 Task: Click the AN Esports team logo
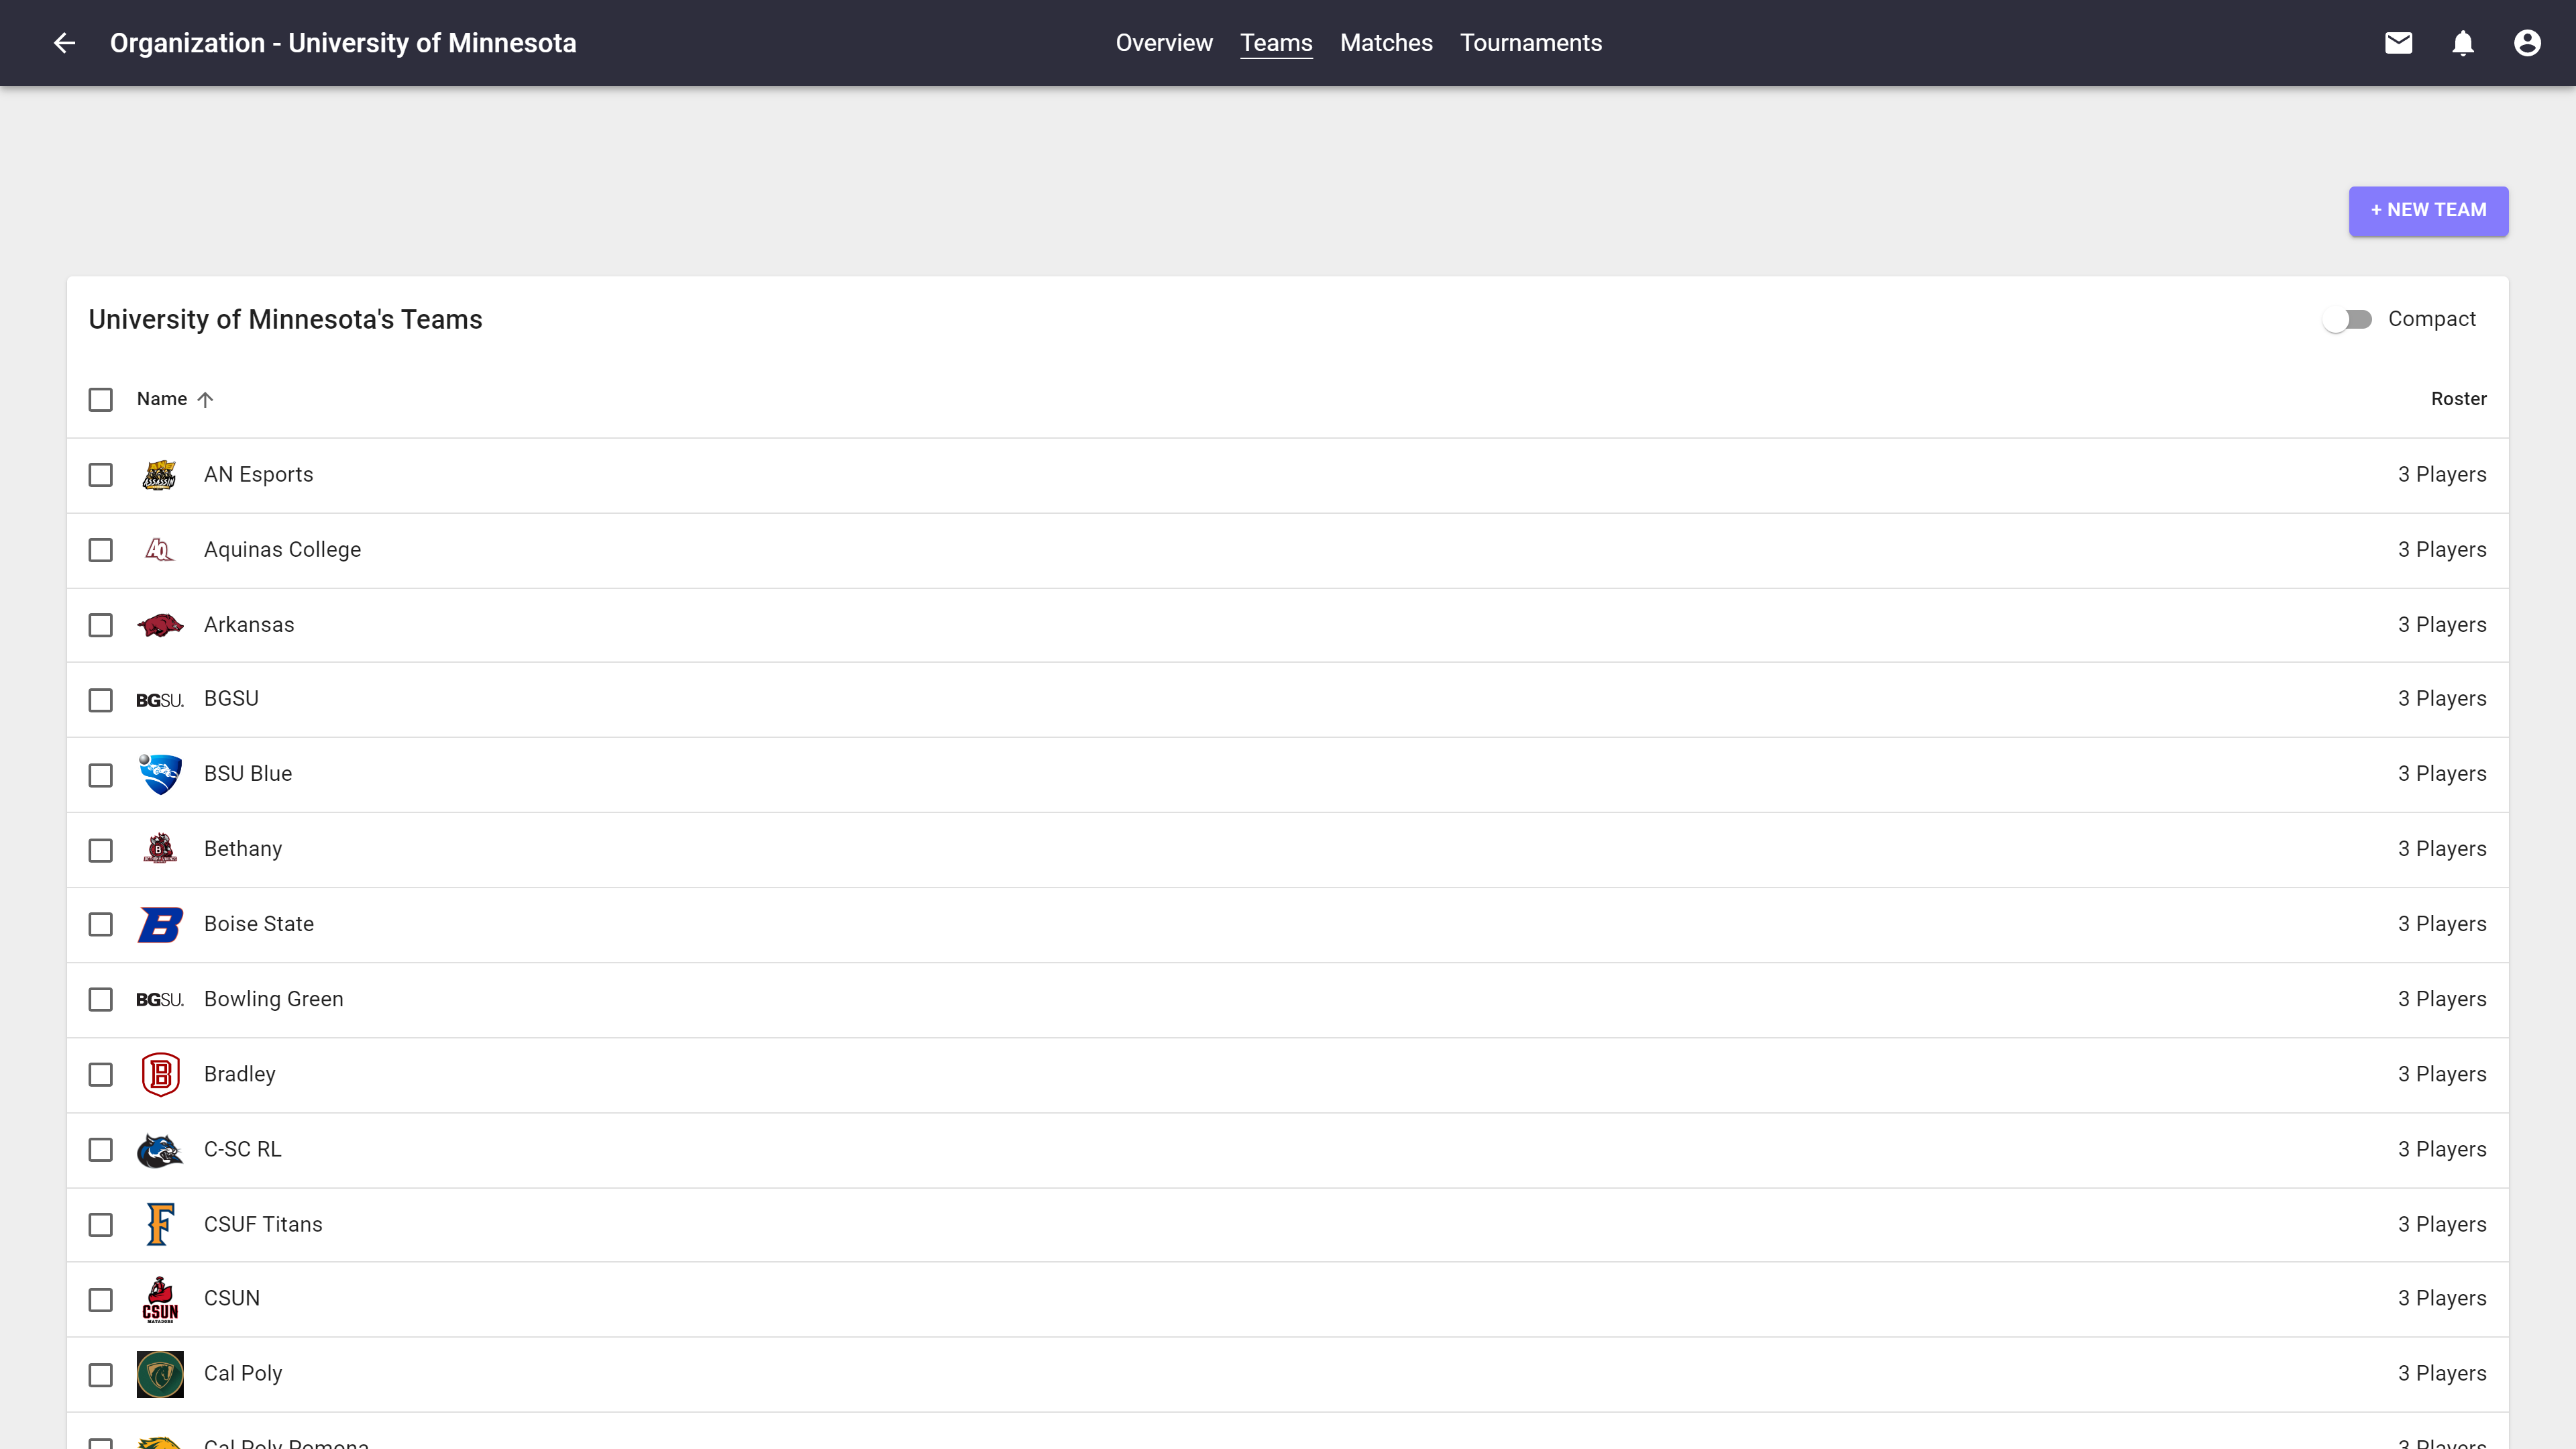tap(160, 475)
